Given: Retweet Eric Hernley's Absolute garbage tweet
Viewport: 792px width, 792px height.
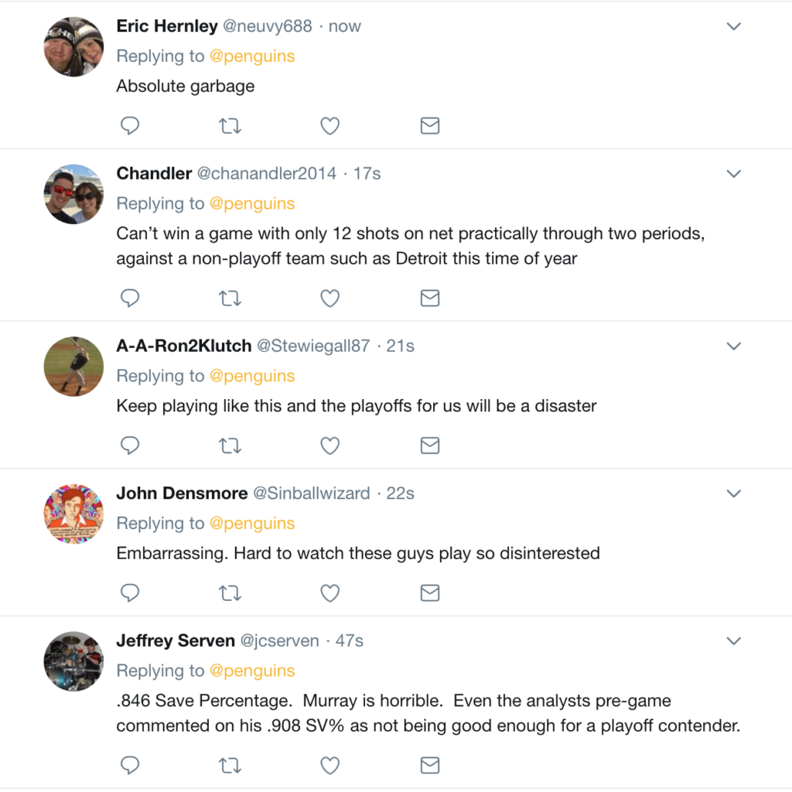Looking at the screenshot, I should pyautogui.click(x=230, y=125).
